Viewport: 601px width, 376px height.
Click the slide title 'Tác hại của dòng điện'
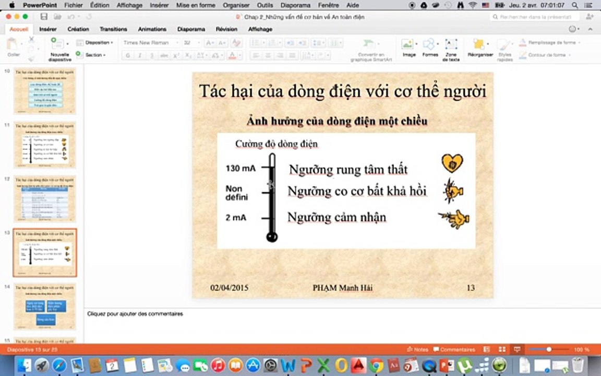point(343,92)
